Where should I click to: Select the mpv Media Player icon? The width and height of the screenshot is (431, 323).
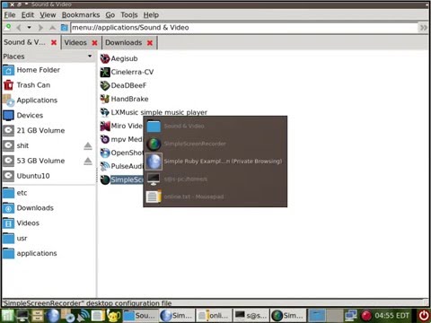click(105, 139)
